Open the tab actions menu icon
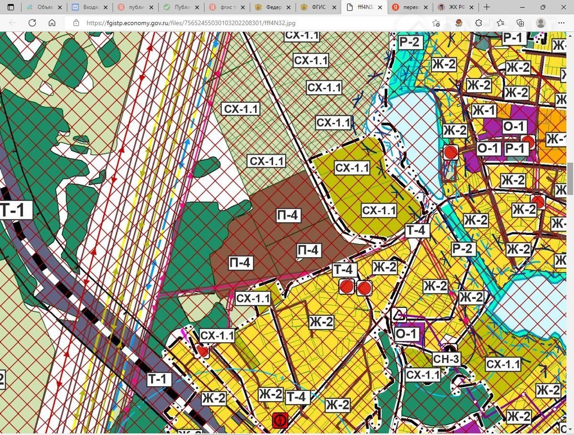The width and height of the screenshot is (574, 435). [11, 7]
